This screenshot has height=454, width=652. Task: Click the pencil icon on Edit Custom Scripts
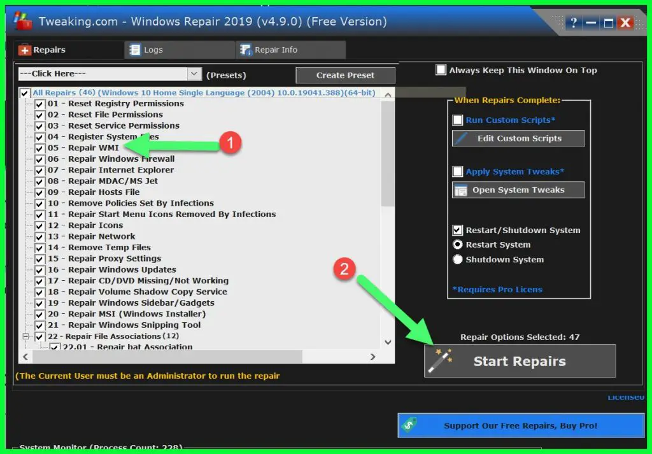462,138
